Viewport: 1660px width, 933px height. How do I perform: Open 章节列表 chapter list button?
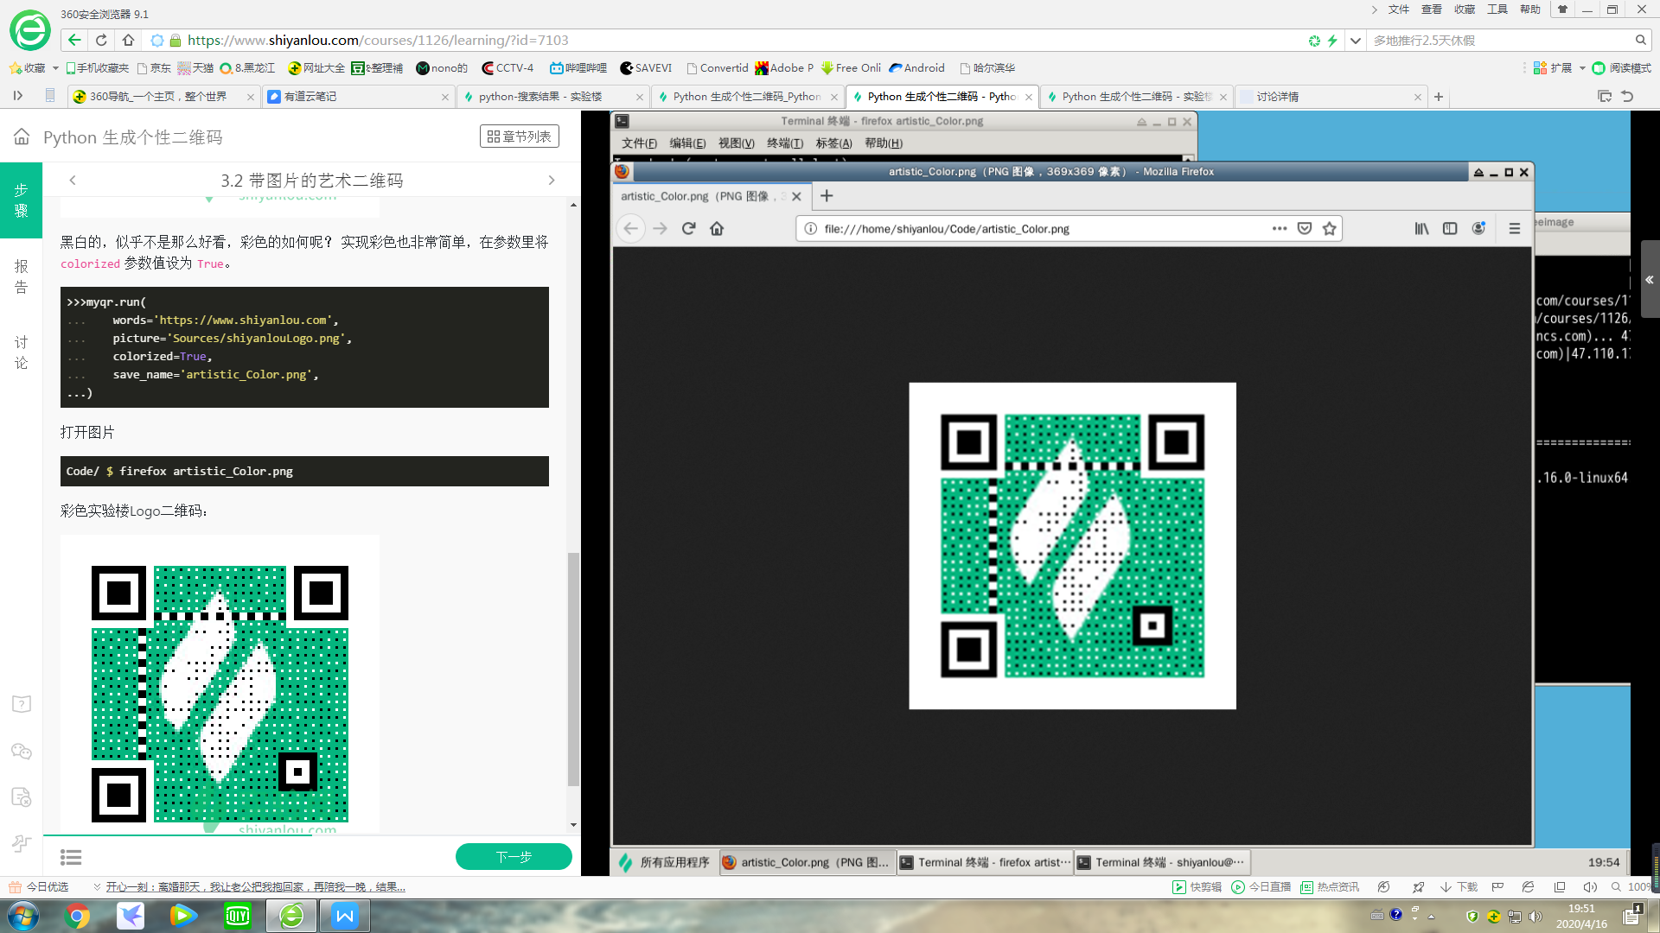click(x=519, y=136)
